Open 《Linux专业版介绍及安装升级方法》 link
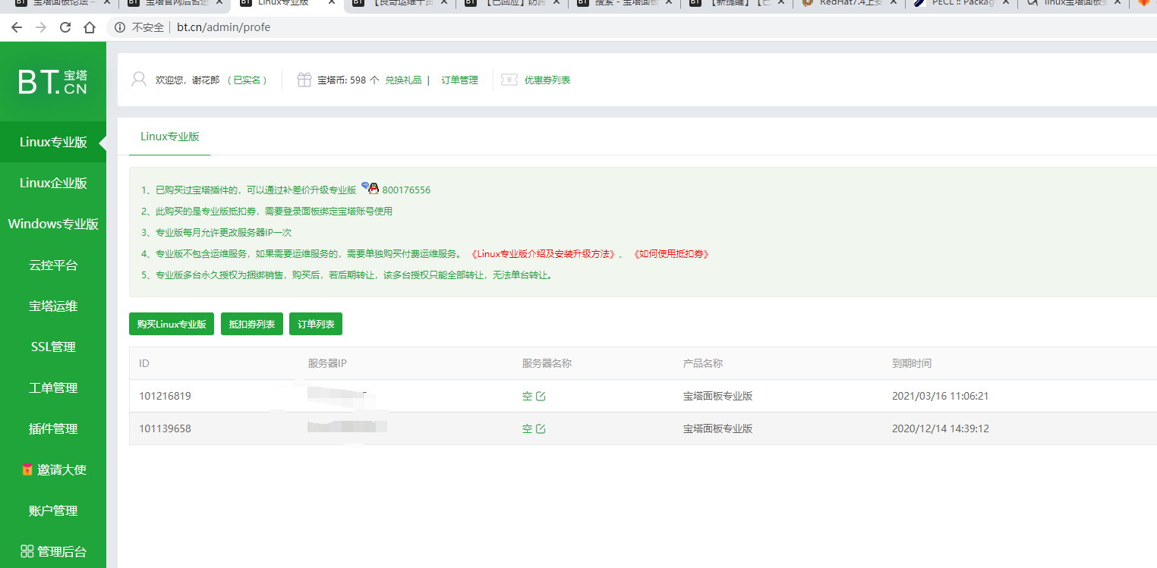This screenshot has height=568, width=1157. click(542, 254)
